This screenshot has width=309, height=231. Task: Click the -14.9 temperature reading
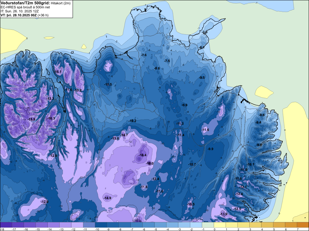coord(108,198)
